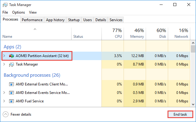Viewport: 196px width, 122px height.
Task: Minimize the Task Manager window
Action: pyautogui.click(x=161, y=5)
